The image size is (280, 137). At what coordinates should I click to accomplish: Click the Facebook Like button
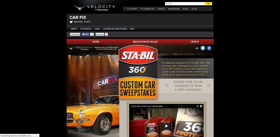tap(86, 34)
